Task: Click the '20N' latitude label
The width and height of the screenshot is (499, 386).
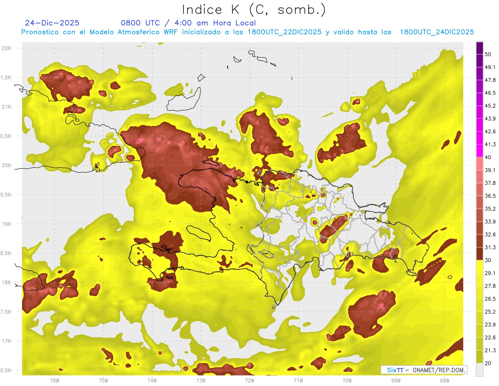Action: [7, 165]
